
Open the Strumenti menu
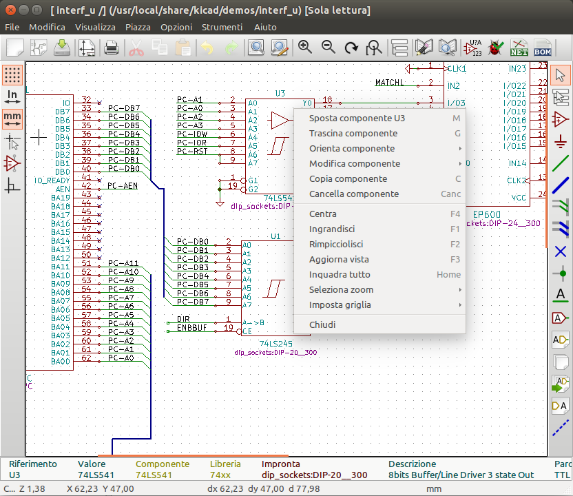point(222,28)
